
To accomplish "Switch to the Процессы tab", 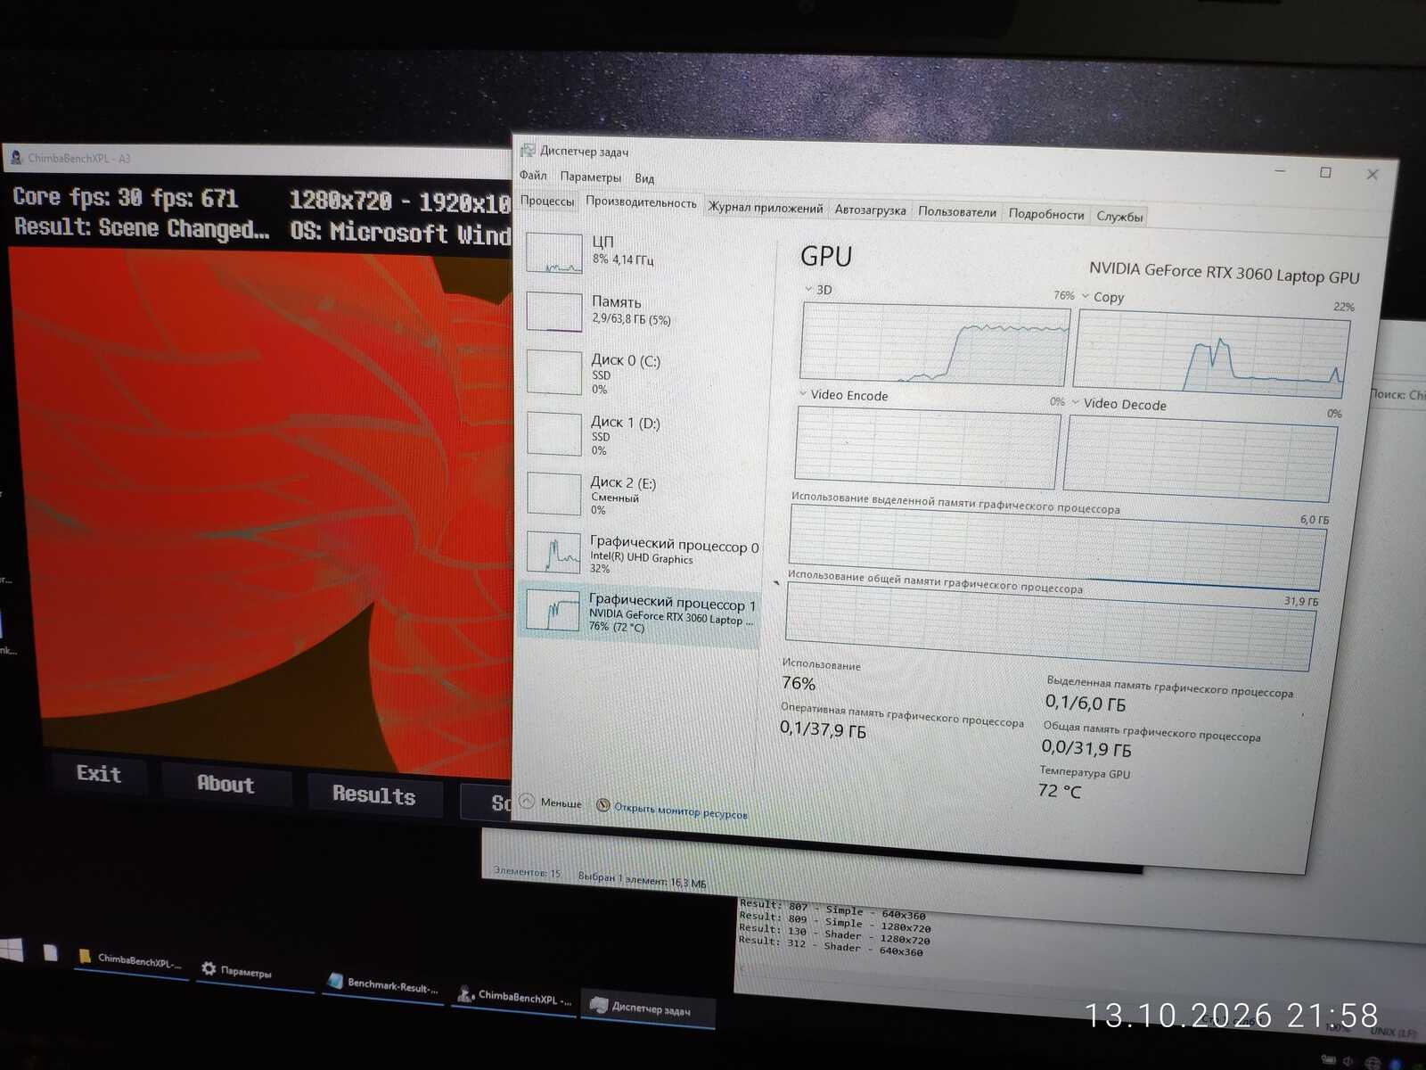I will (x=547, y=201).
